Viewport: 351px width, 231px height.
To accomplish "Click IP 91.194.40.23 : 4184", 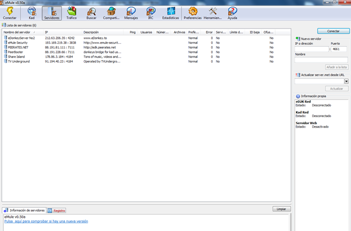I will click(59, 61).
